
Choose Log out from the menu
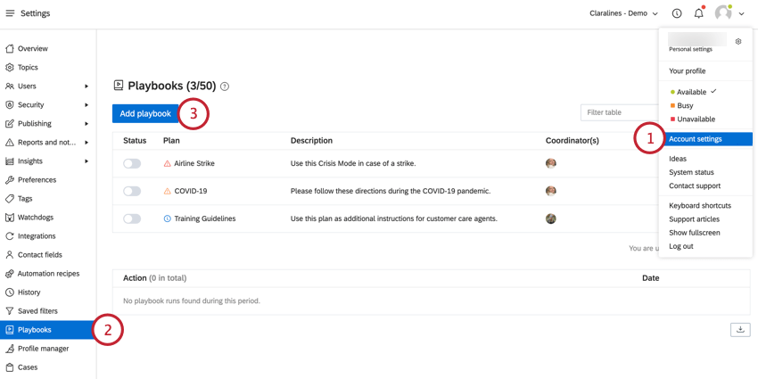tap(681, 246)
